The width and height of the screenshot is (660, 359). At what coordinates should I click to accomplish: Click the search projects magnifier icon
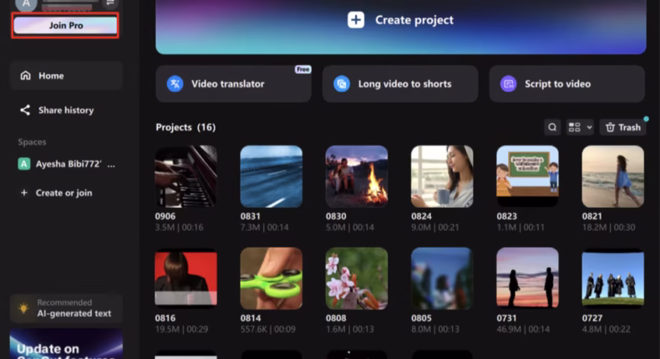(x=552, y=127)
